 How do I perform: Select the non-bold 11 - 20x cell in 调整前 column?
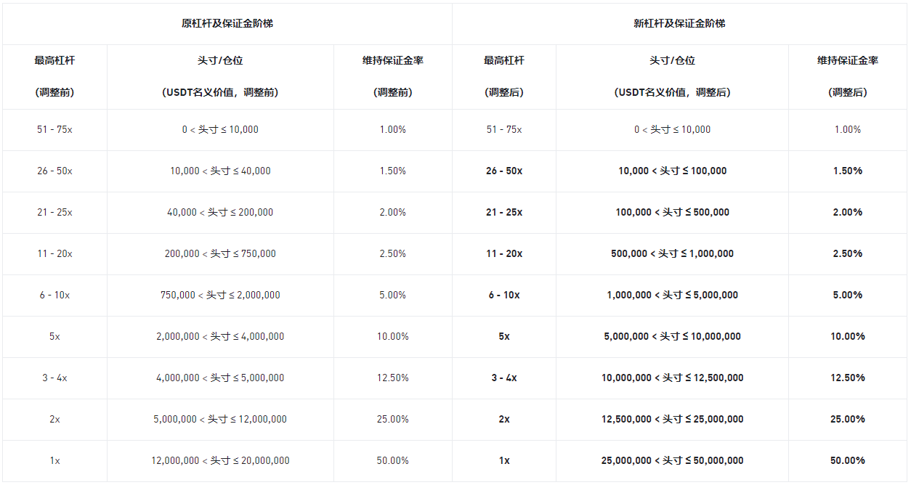pos(54,253)
